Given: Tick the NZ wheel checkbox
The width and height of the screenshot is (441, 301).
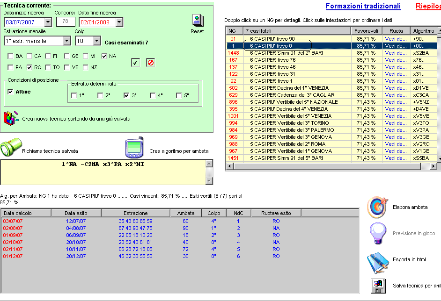Looking at the screenshot, I should click(86, 67).
